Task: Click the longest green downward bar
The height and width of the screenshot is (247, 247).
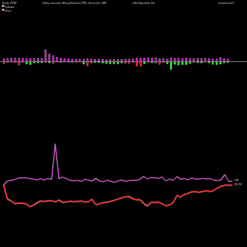Action: 171,66
